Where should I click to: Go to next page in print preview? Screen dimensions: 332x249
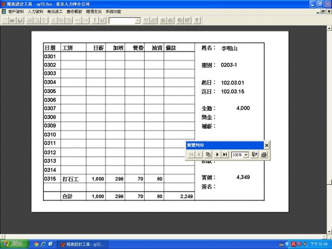[x=217, y=155]
